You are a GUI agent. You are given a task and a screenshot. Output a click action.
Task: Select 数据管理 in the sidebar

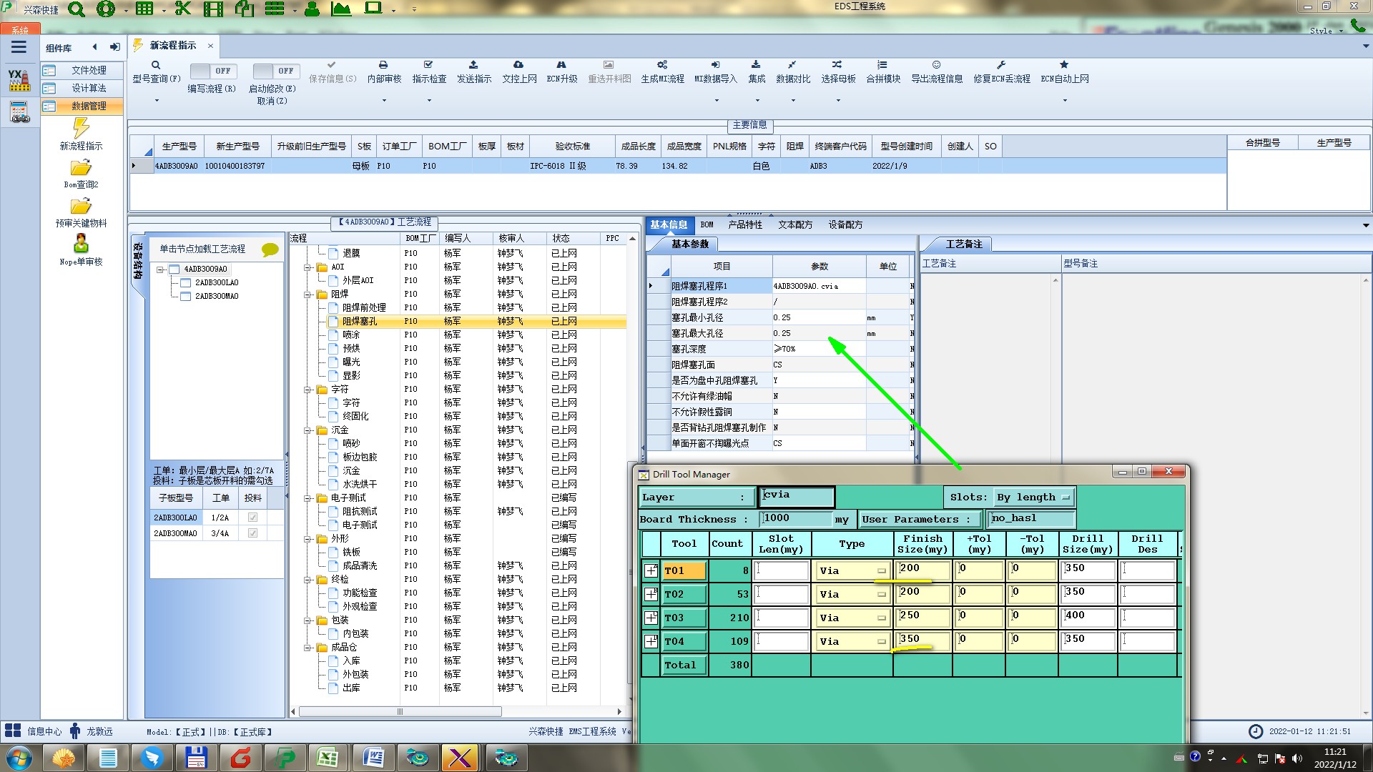click(x=88, y=106)
